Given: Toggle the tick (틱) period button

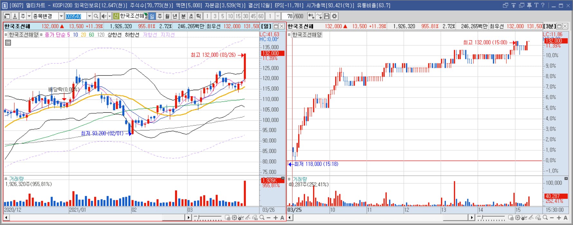Looking at the screenshot, I should [199, 16].
